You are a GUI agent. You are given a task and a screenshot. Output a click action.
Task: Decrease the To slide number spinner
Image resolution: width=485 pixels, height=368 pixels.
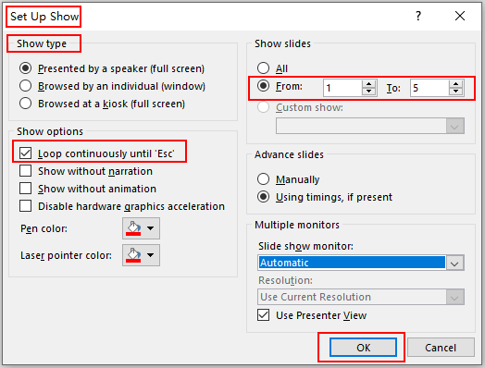click(456, 92)
